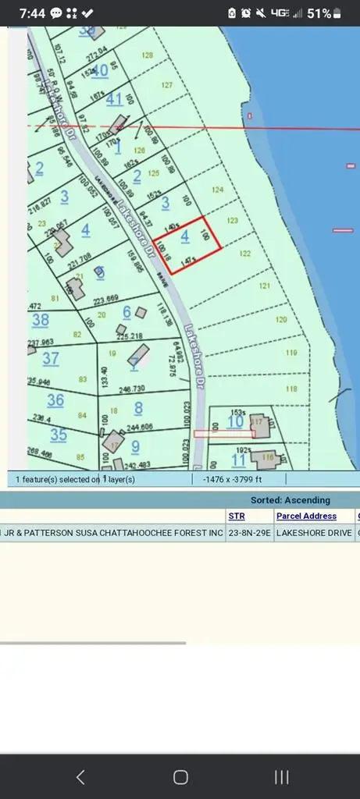Screen dimensions: 360x799
Task: Click the horizontal scrollbar below the table
Action: pyautogui.click(x=93, y=643)
